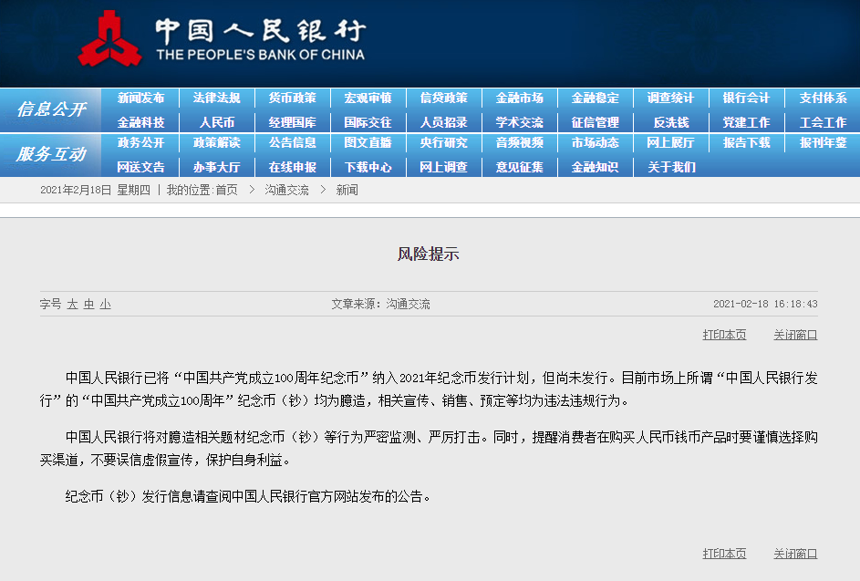
Task: Click the 我的位置 breadcrumb label
Action: point(189,191)
